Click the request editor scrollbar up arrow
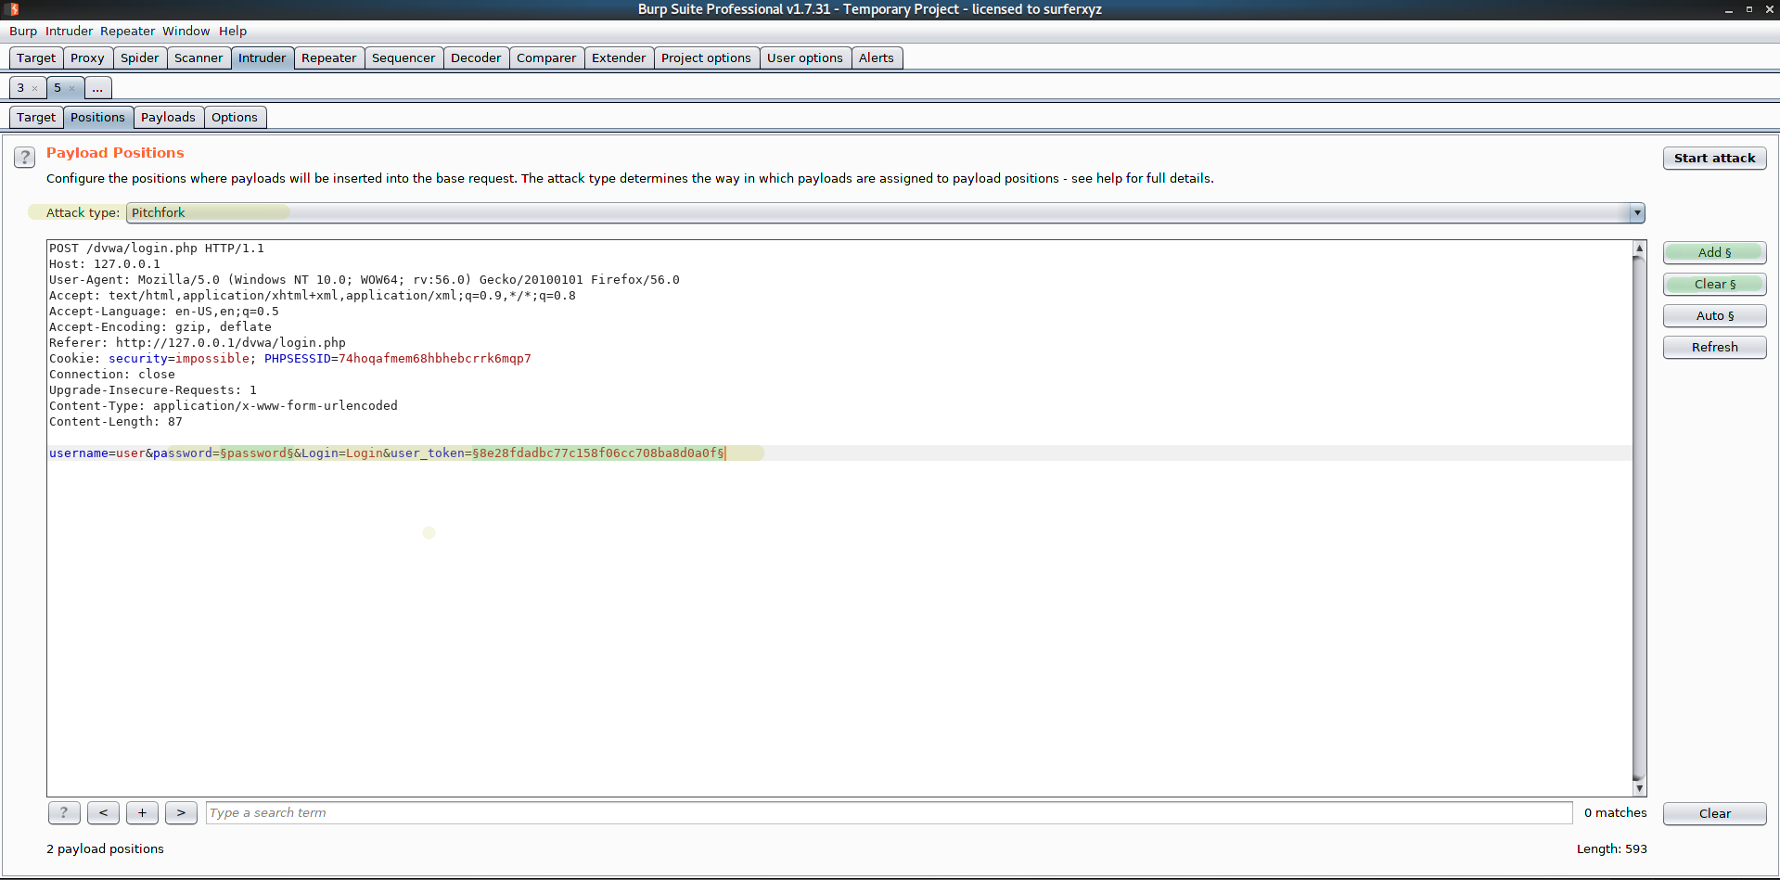This screenshot has height=880, width=1780. click(1639, 249)
